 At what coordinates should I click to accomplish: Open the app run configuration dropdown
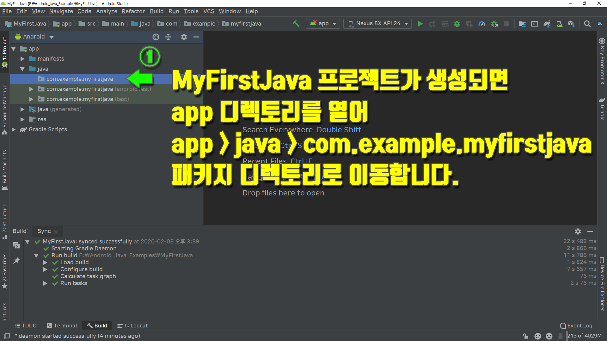[323, 24]
